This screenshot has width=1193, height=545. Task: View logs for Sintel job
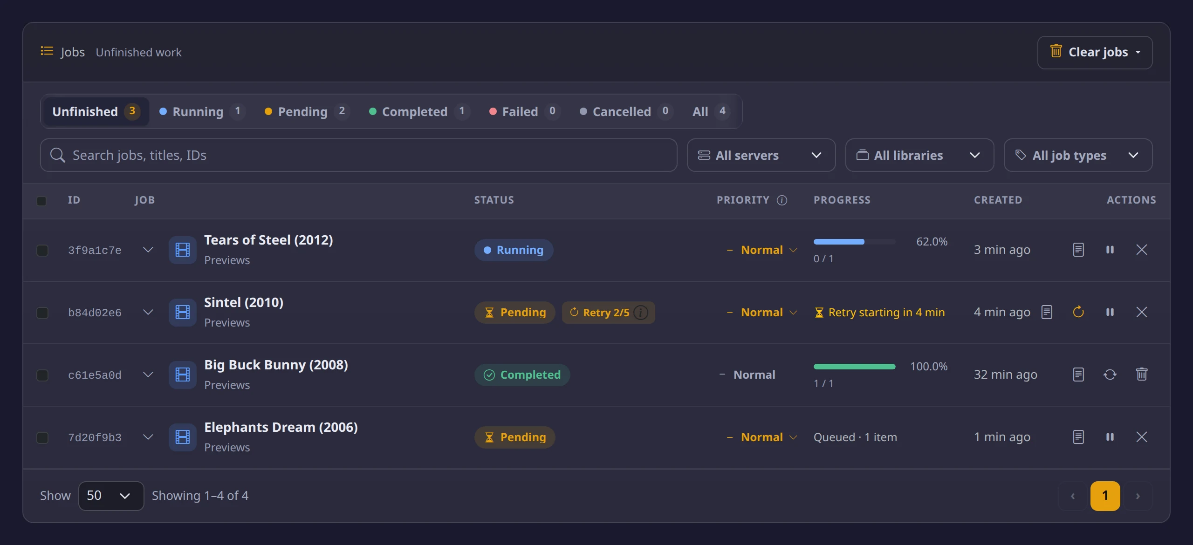coord(1047,312)
